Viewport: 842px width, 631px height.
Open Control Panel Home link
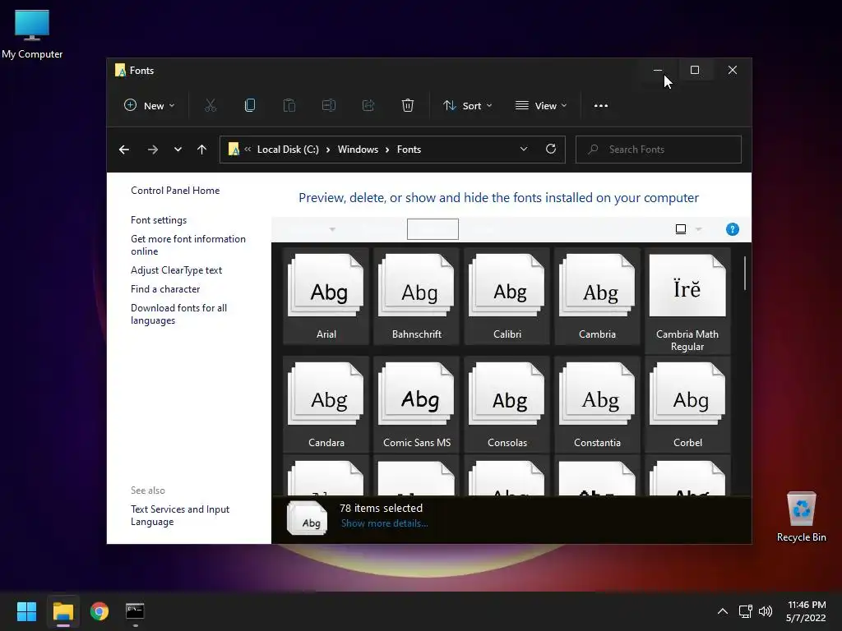click(175, 191)
